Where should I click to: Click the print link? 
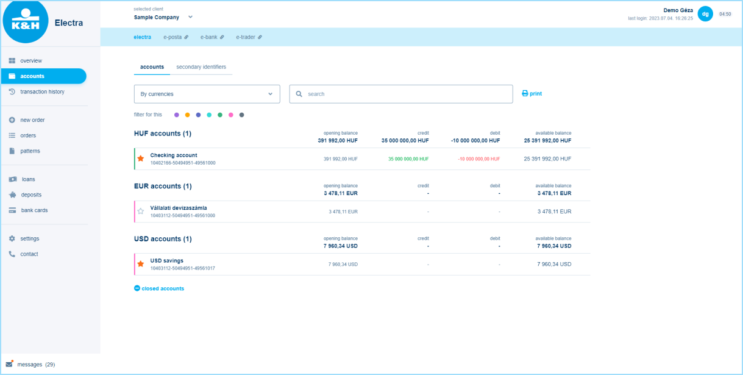coord(531,93)
